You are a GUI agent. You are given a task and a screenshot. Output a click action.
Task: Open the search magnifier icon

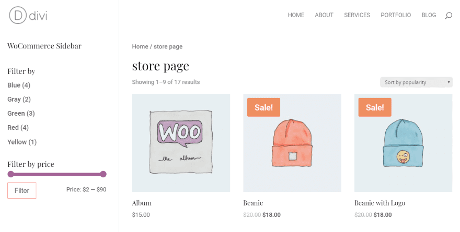(448, 16)
